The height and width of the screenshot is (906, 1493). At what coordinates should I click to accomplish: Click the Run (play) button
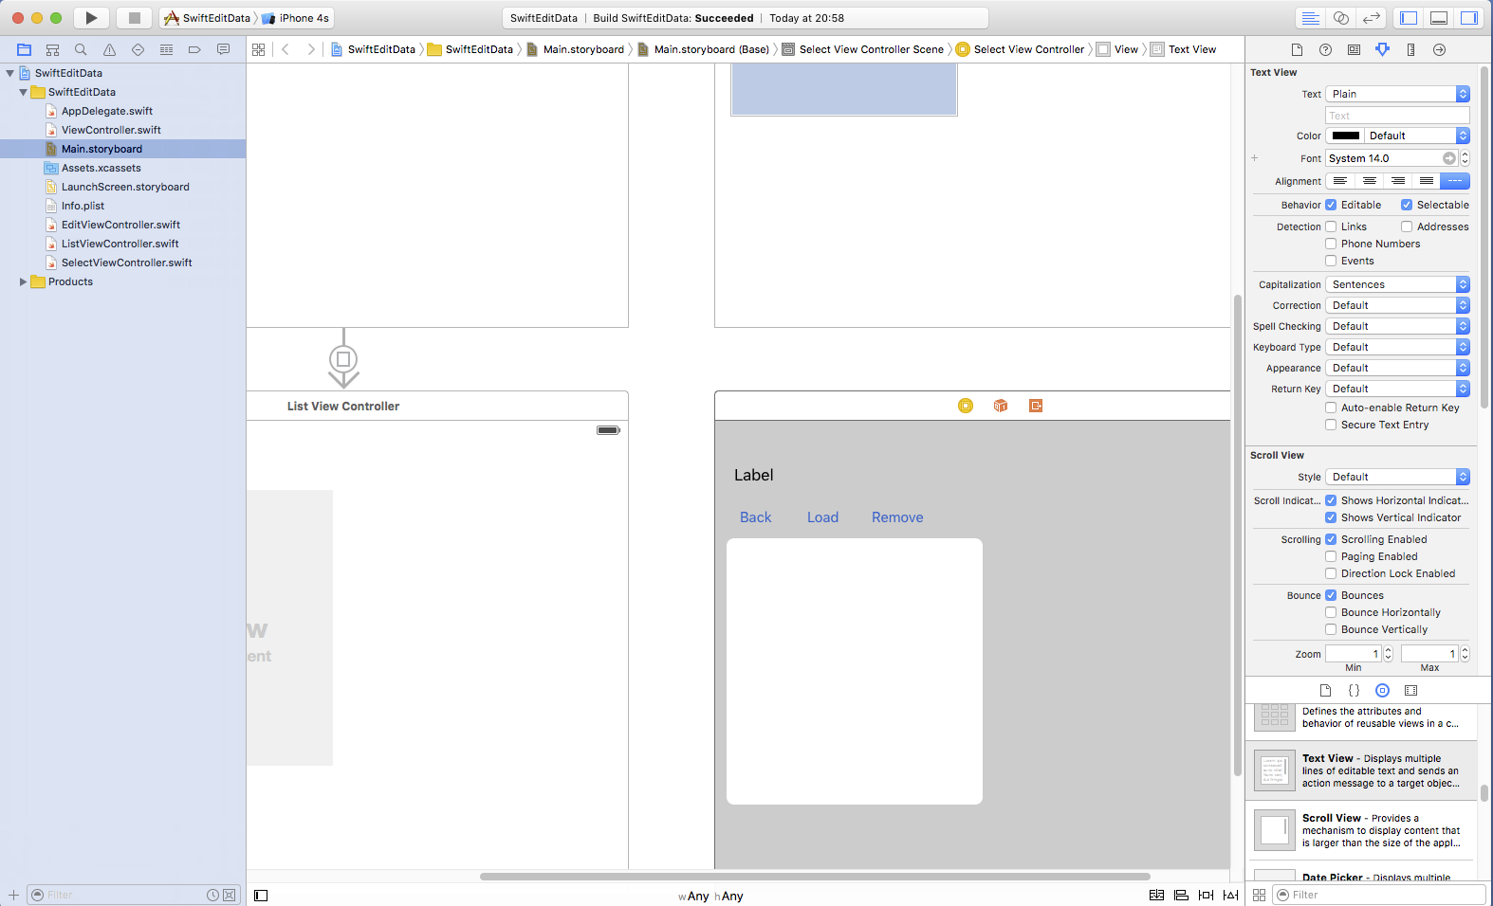pos(91,18)
